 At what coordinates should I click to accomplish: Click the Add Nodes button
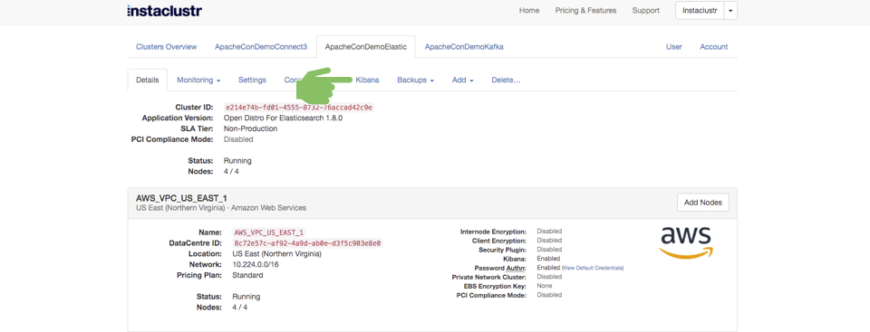coord(703,203)
